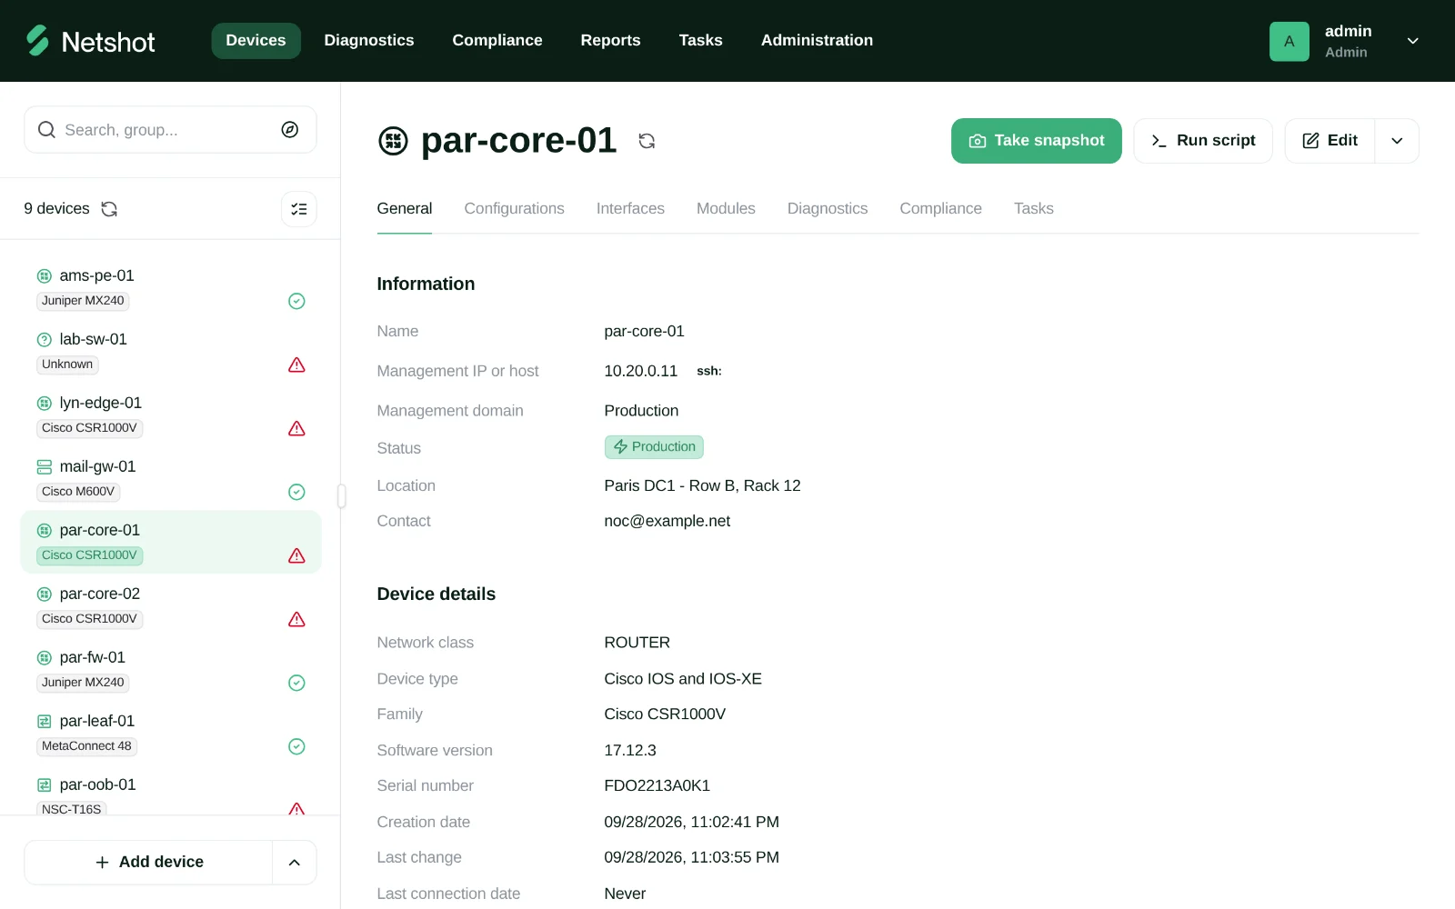Click mail-gw-01 compliant check icon
Viewport: 1455px width, 909px height.
[x=296, y=492]
